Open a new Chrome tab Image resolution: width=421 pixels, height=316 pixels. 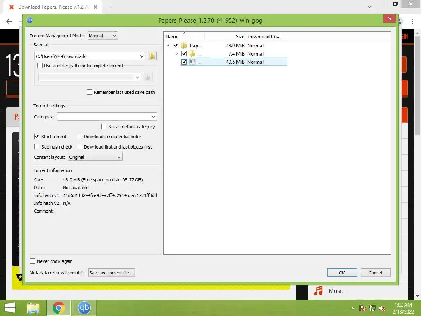pos(111,7)
